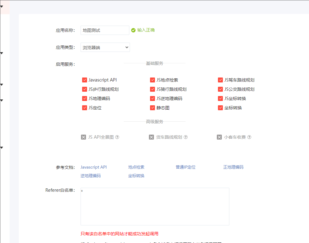Open the 正地理编码 reference link
This screenshot has width=309, height=243.
click(x=233, y=167)
